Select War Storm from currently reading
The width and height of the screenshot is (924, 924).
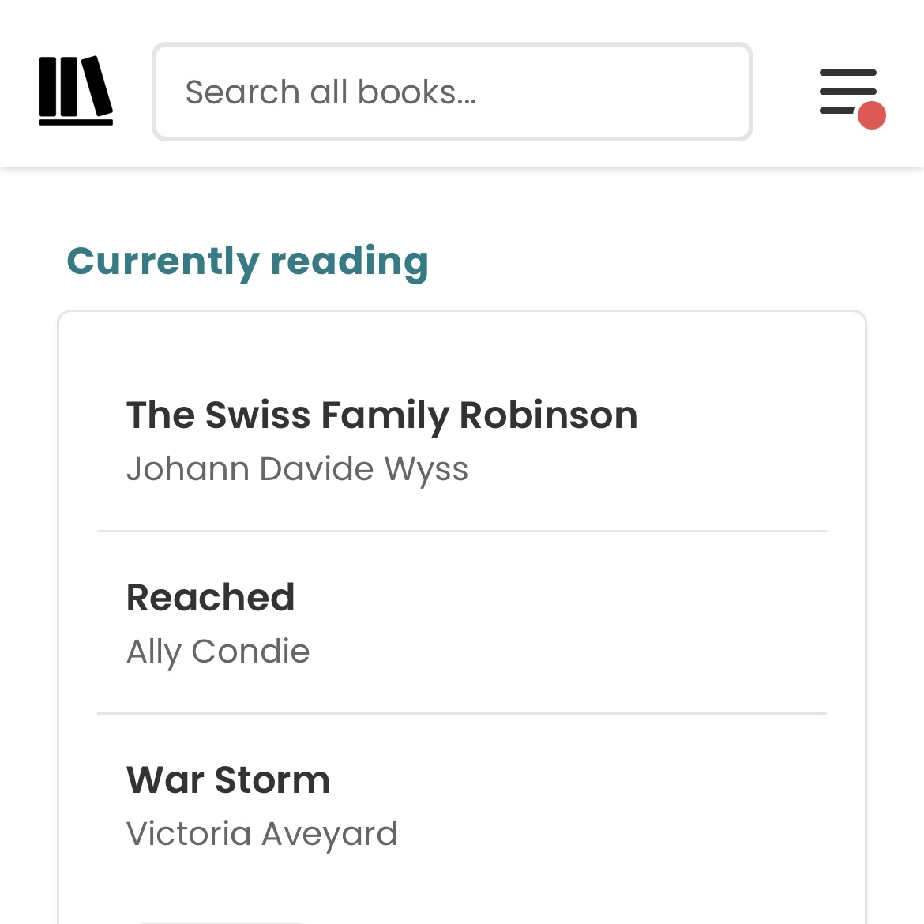(228, 780)
